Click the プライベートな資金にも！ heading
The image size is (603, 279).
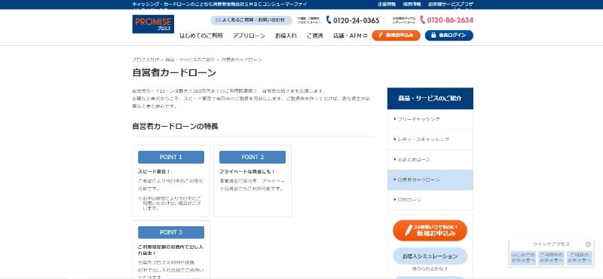click(247, 172)
